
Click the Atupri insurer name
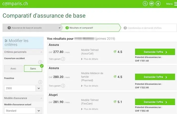pyautogui.click(x=53, y=95)
